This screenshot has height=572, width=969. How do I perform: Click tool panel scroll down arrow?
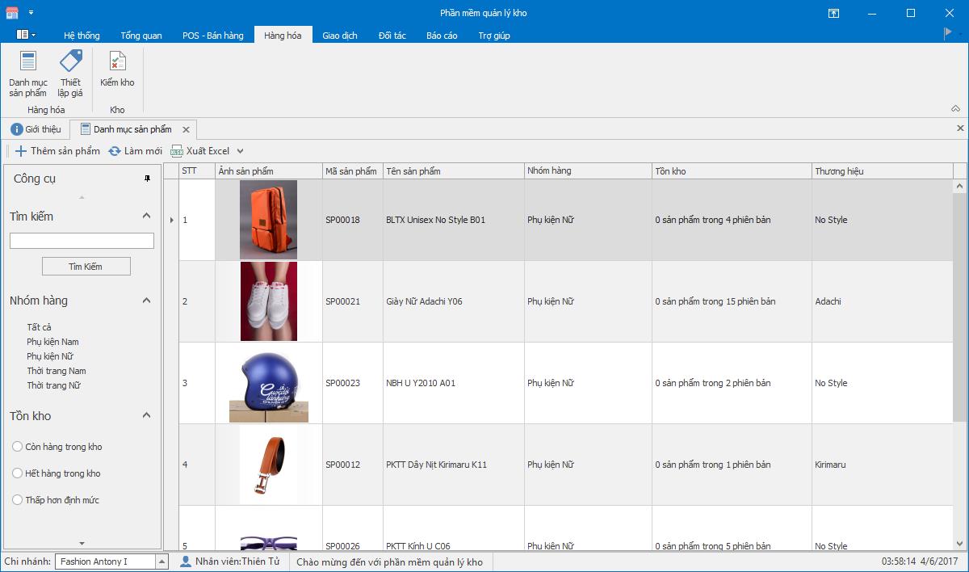pos(82,544)
